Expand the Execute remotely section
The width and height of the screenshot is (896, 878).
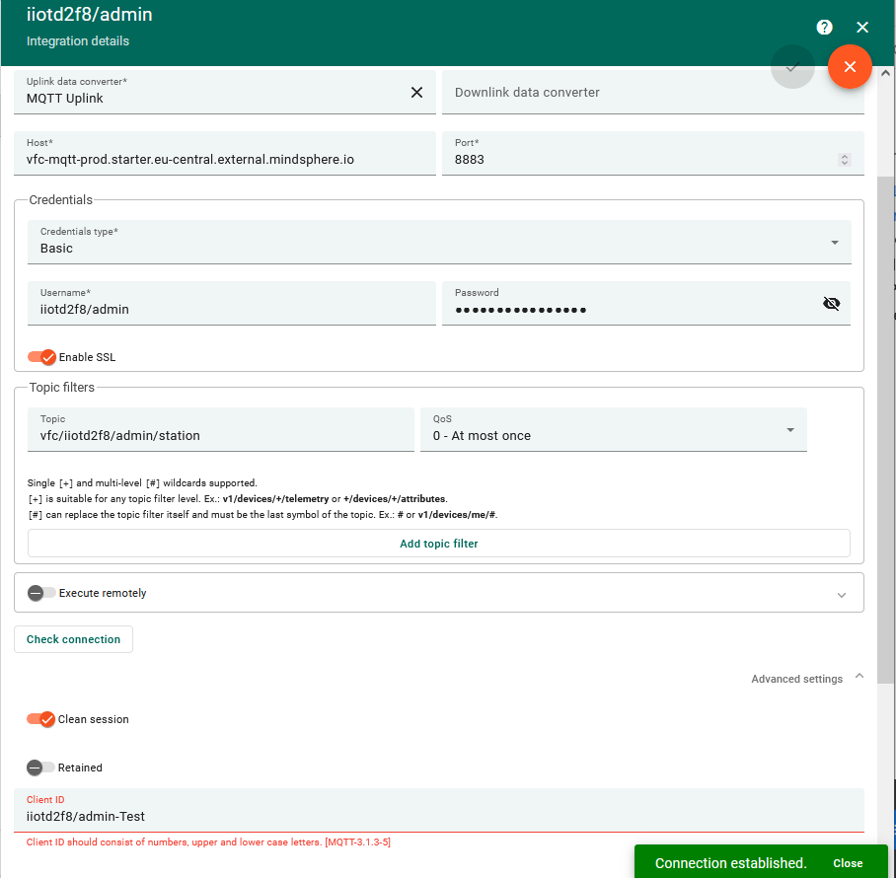[842, 594]
